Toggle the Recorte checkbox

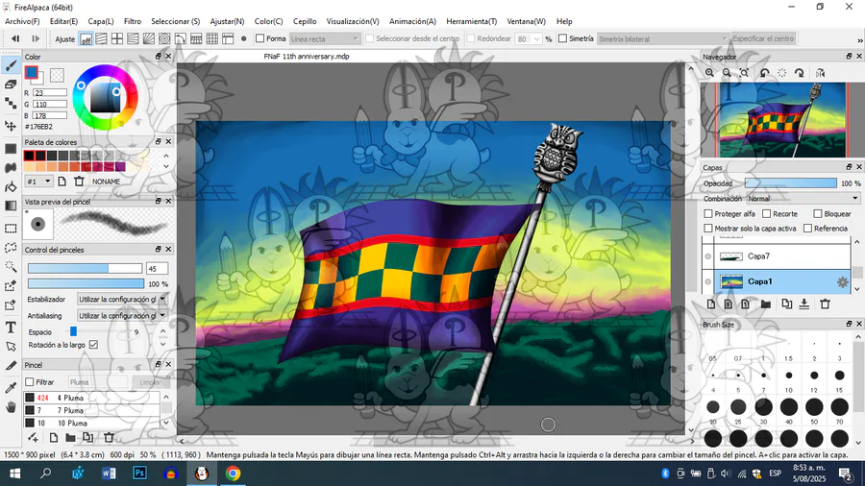(x=766, y=214)
